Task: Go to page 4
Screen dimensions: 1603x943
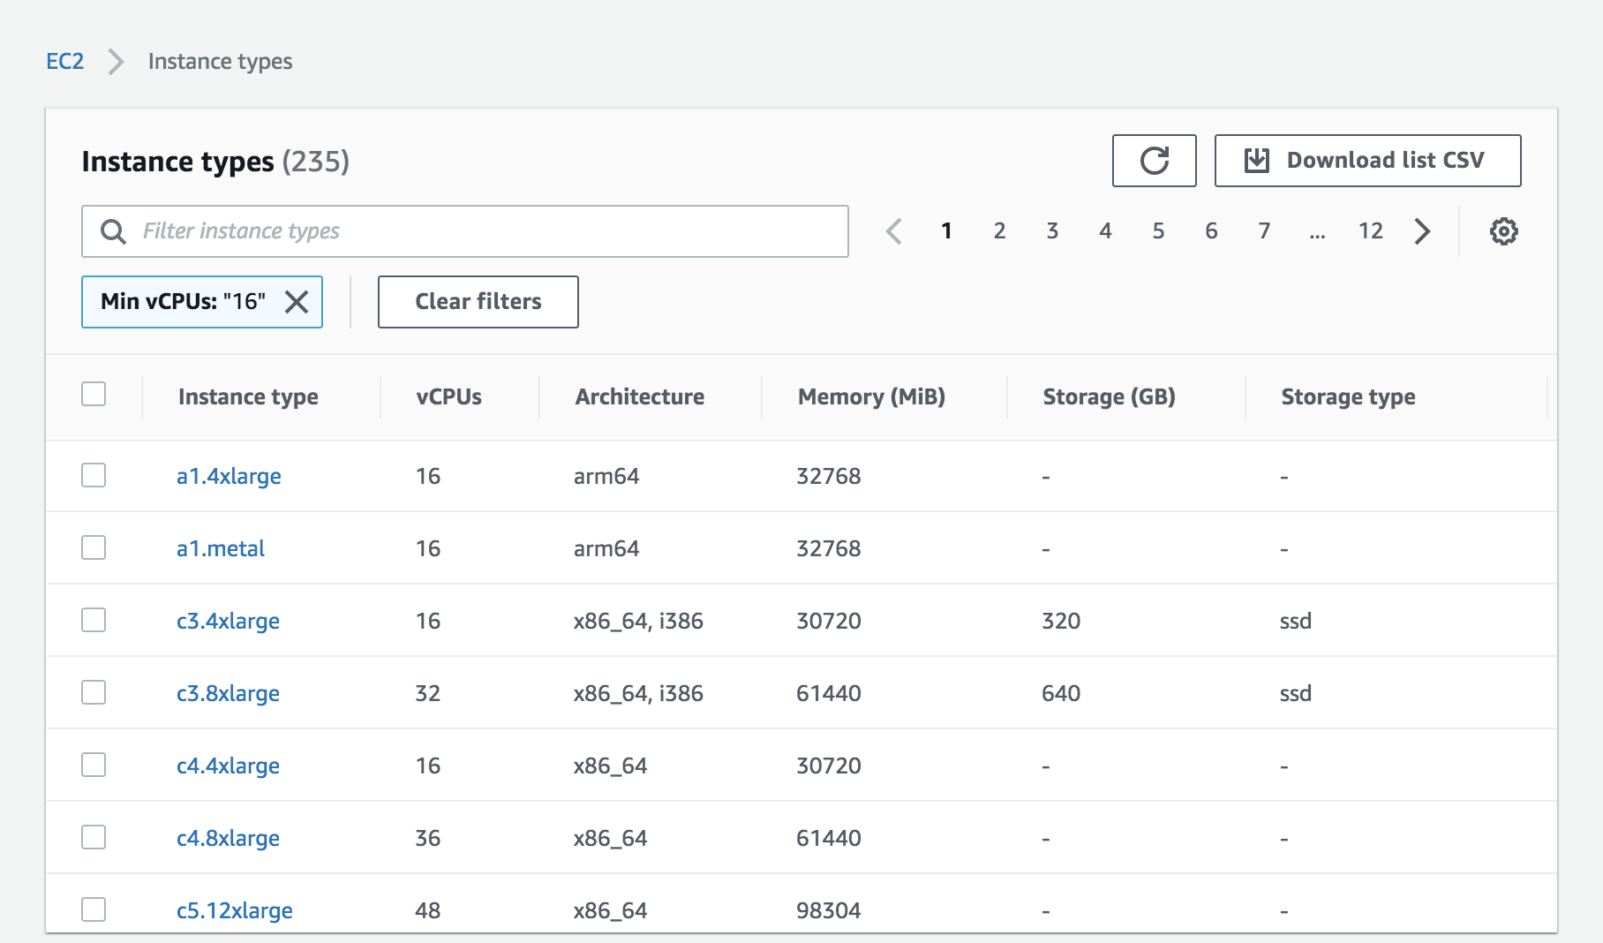Action: pyautogui.click(x=1105, y=231)
